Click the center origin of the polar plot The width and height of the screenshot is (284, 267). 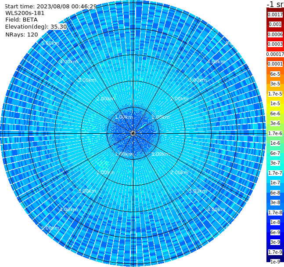point(133,133)
